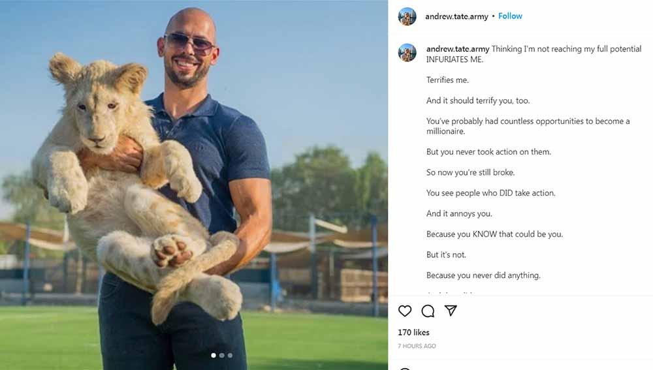The height and width of the screenshot is (370, 653).
Task: Follow the andrew.tate.army account
Action: click(x=510, y=16)
